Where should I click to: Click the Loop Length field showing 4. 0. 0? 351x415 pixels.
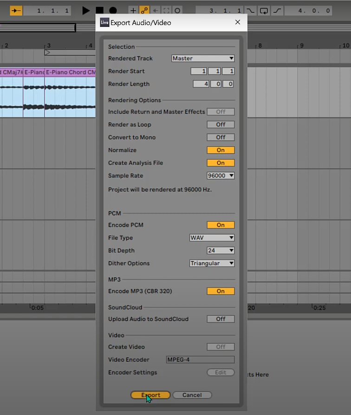pyautogui.click(x=308, y=11)
